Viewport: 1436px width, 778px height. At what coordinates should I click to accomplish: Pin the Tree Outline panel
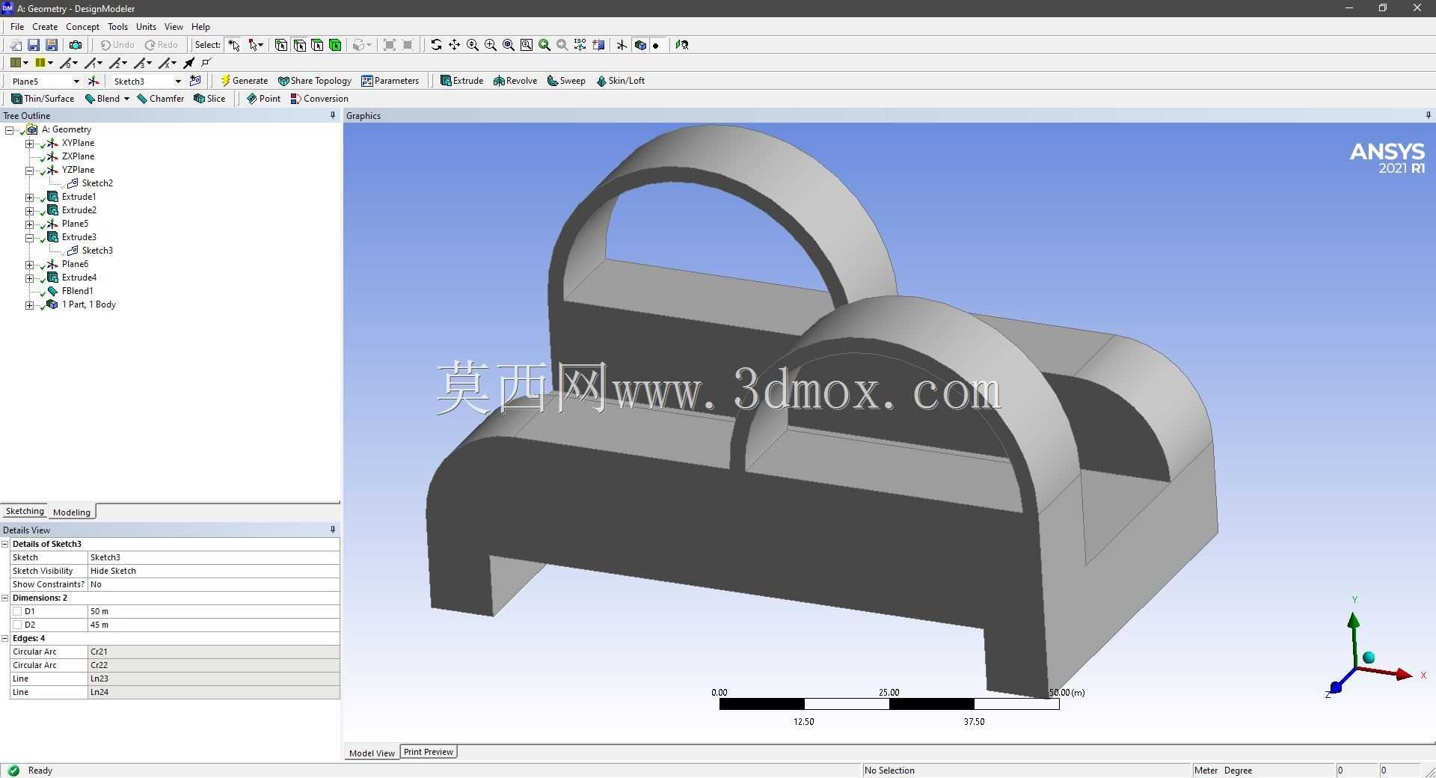[x=333, y=115]
